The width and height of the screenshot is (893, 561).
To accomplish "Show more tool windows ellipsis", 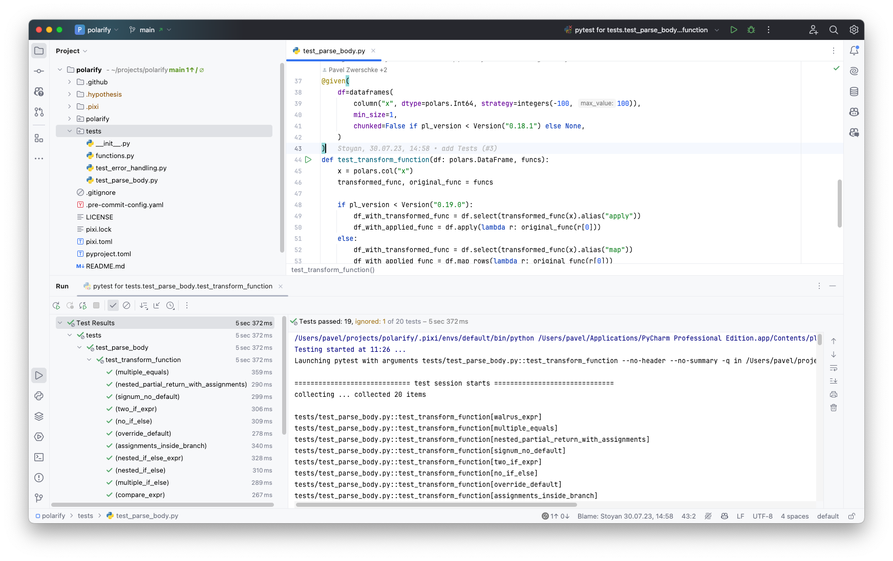I will point(39,159).
